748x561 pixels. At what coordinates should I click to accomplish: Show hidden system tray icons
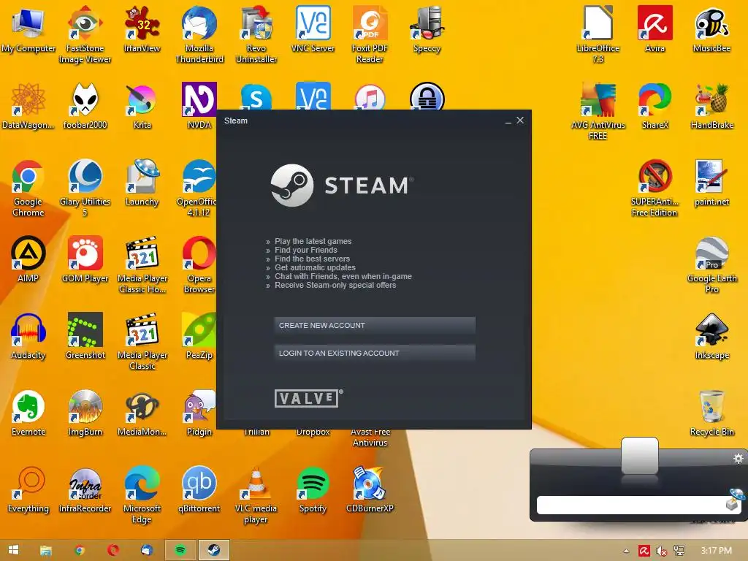click(x=626, y=551)
